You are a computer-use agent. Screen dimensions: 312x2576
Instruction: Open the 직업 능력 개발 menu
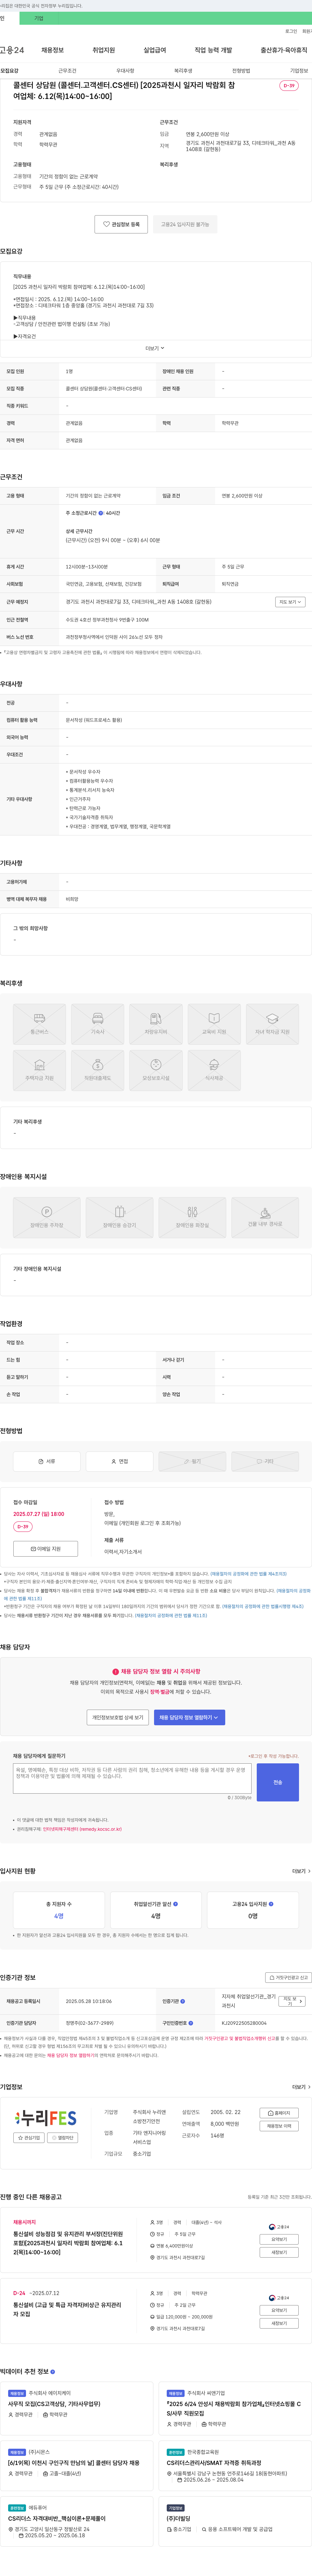(x=213, y=50)
